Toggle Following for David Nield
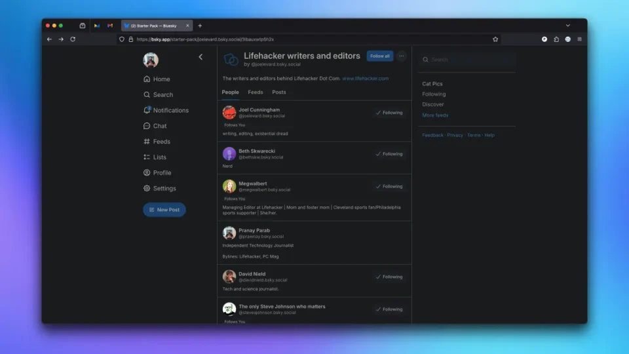Image resolution: width=629 pixels, height=354 pixels. (389, 277)
